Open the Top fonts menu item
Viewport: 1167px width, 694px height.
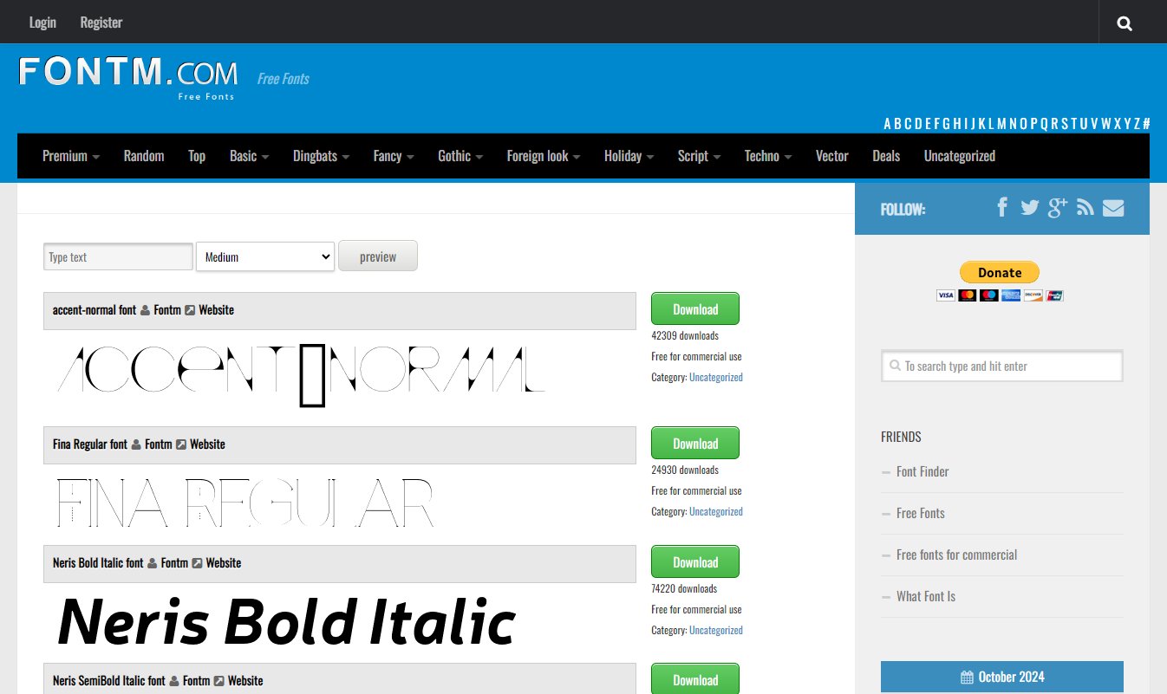pos(197,156)
